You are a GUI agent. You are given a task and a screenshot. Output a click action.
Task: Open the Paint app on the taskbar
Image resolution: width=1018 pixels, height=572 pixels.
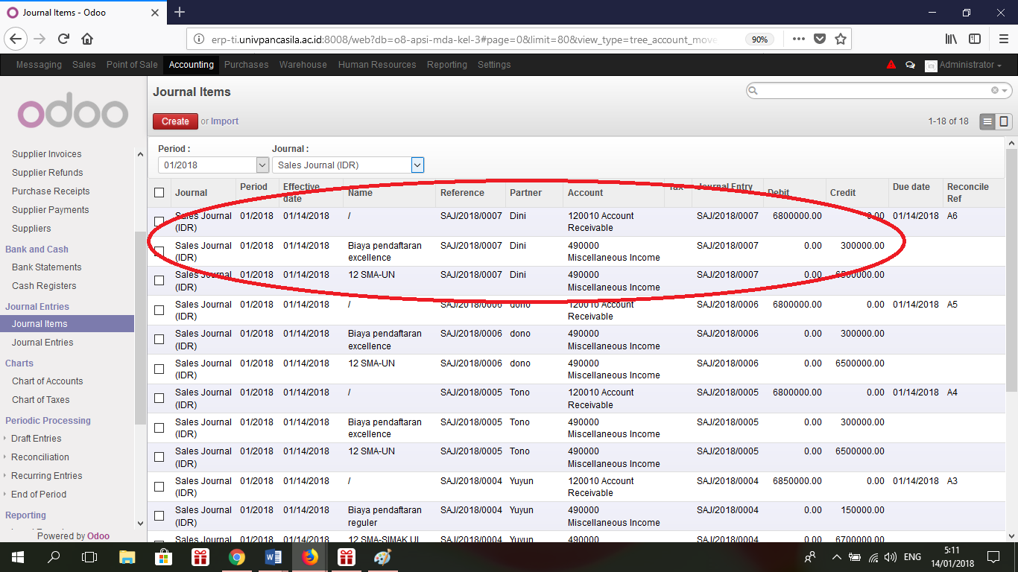tap(382, 557)
